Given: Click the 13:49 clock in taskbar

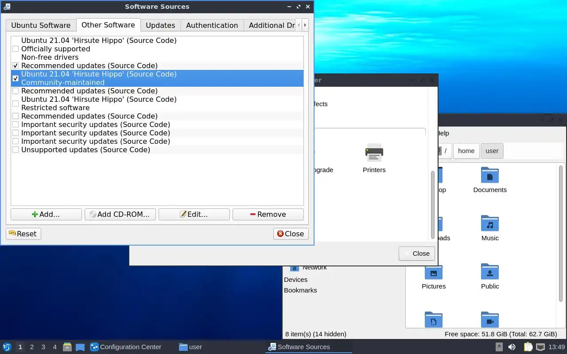Looking at the screenshot, I should 557,347.
